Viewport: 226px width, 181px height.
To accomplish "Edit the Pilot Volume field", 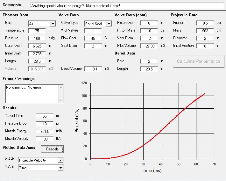I will [149, 46].
